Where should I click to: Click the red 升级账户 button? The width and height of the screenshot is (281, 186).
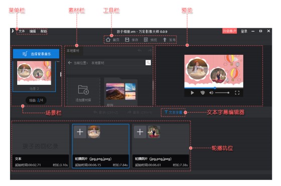pos(230,31)
